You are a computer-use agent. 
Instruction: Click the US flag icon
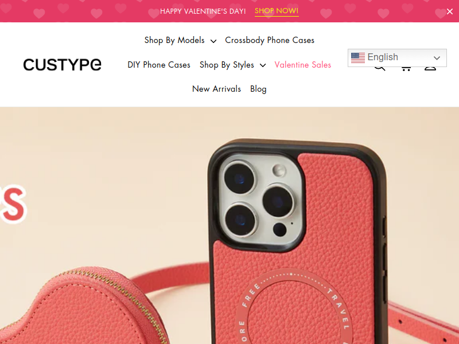pyautogui.click(x=357, y=58)
